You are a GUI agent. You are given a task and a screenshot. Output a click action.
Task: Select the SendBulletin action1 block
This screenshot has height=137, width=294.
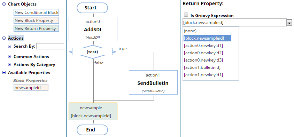pos(153,82)
